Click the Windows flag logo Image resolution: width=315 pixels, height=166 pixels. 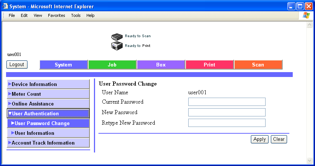point(306,15)
